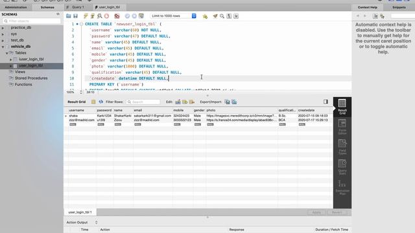This screenshot has height=233, width=415.
Task: Select Result Grid side panel button
Action: pos(342,107)
